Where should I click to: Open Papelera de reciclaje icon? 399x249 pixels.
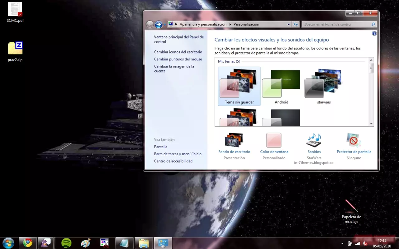pos(351,212)
